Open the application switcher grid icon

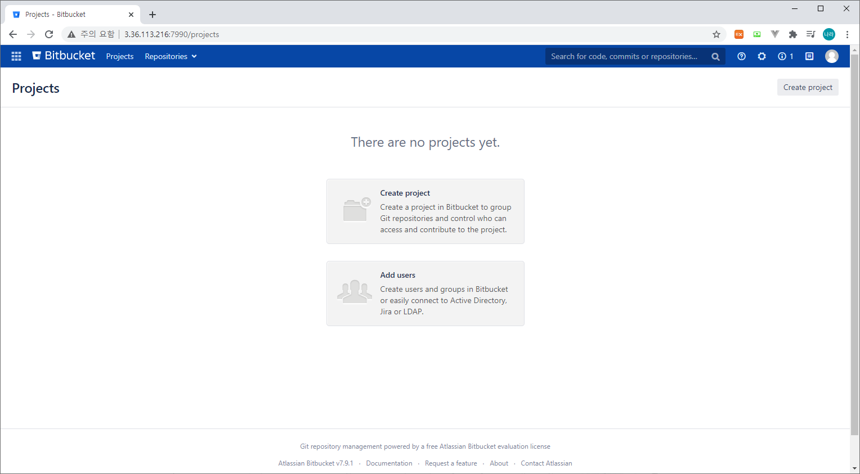pyautogui.click(x=16, y=56)
